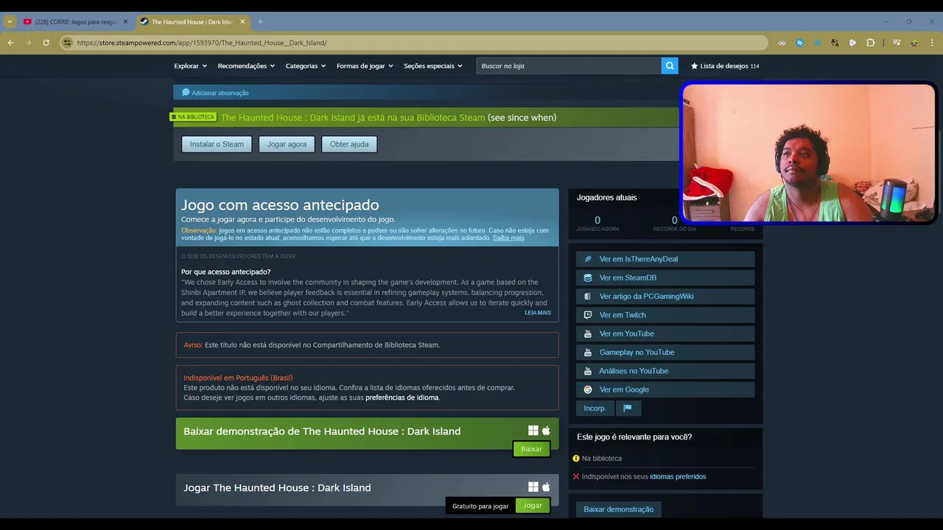Expand the Explorar dropdown menu
Viewport: 943px width, 530px height.
point(189,66)
